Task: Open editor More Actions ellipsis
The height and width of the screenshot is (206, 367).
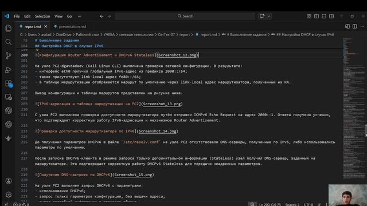Action: coord(362,26)
